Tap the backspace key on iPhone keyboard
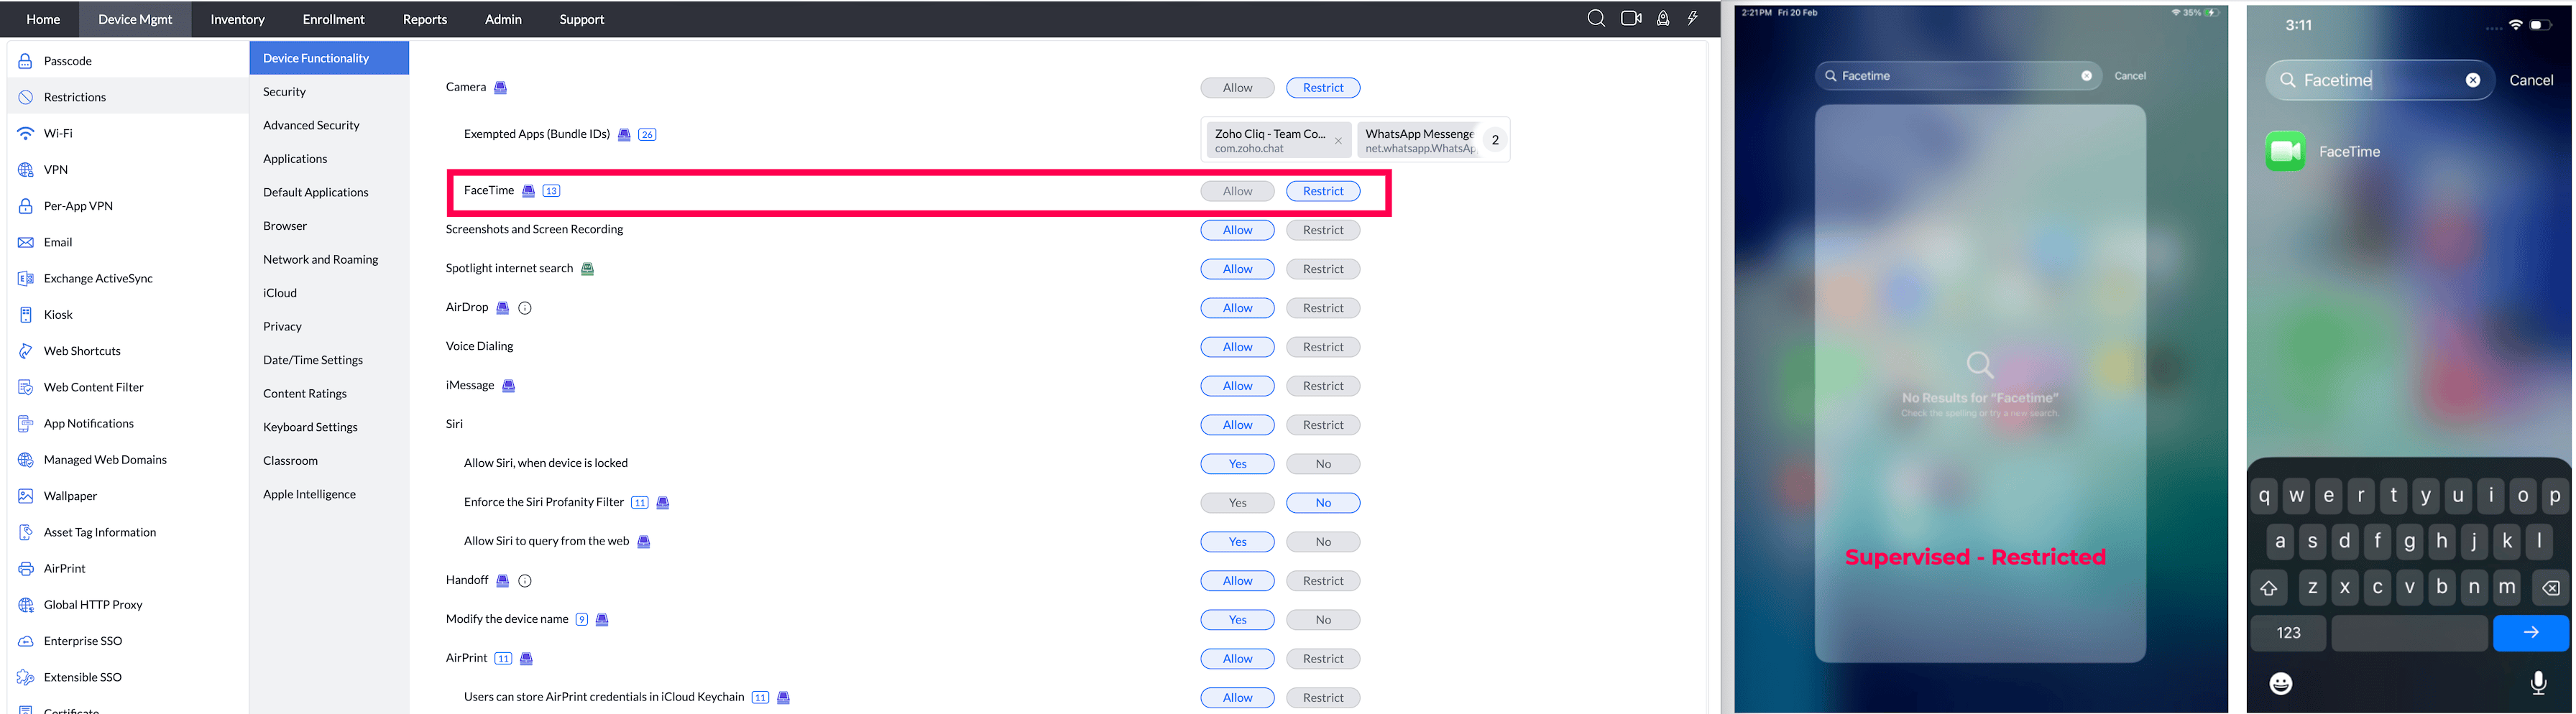 tap(2551, 588)
